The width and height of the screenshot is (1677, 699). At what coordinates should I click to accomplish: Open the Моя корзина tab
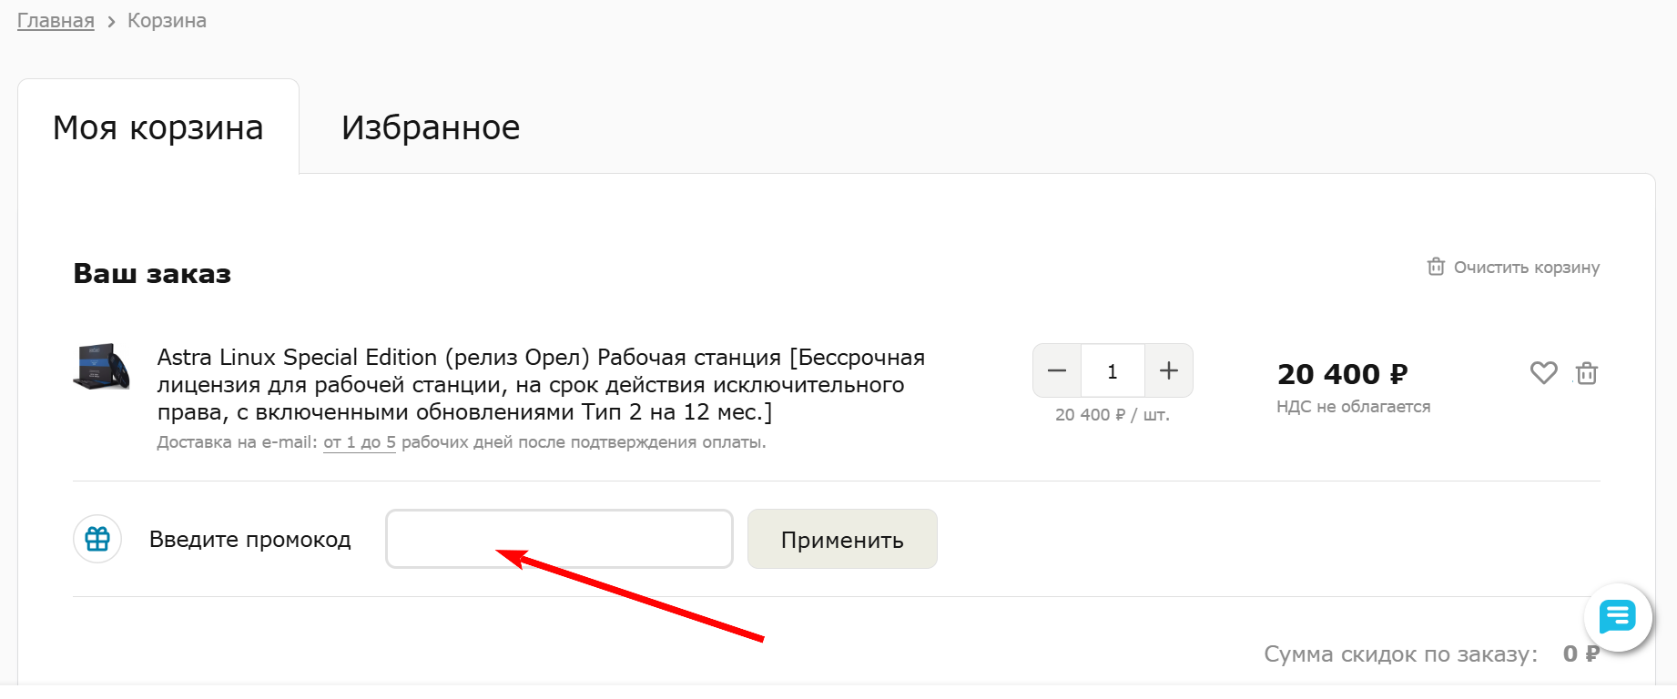tap(158, 127)
